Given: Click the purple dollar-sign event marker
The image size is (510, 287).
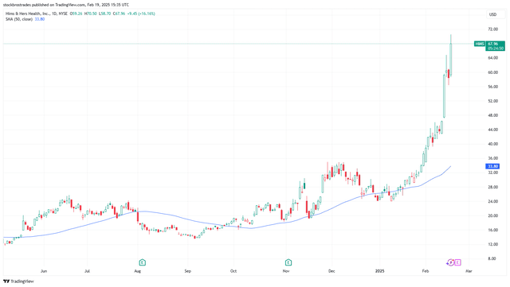Looking at the screenshot, I should coord(450,262).
